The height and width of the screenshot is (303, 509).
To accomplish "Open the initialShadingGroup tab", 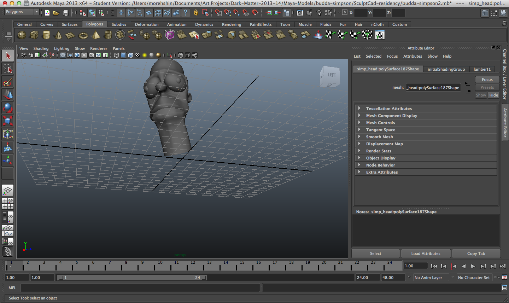I will point(446,69).
